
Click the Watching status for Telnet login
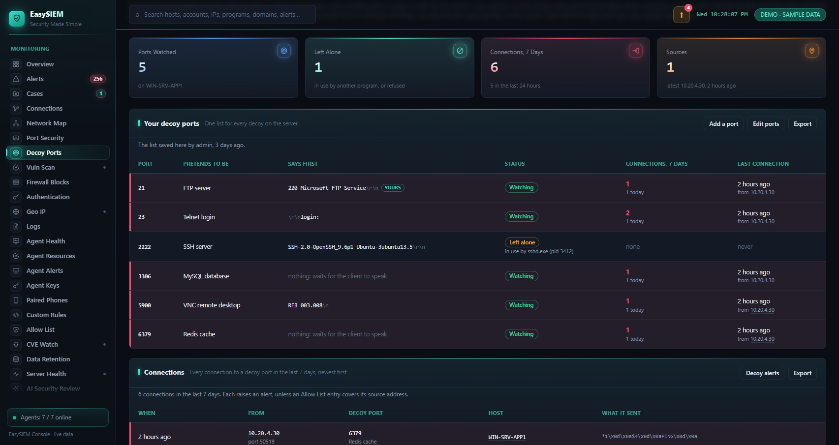[x=522, y=217]
